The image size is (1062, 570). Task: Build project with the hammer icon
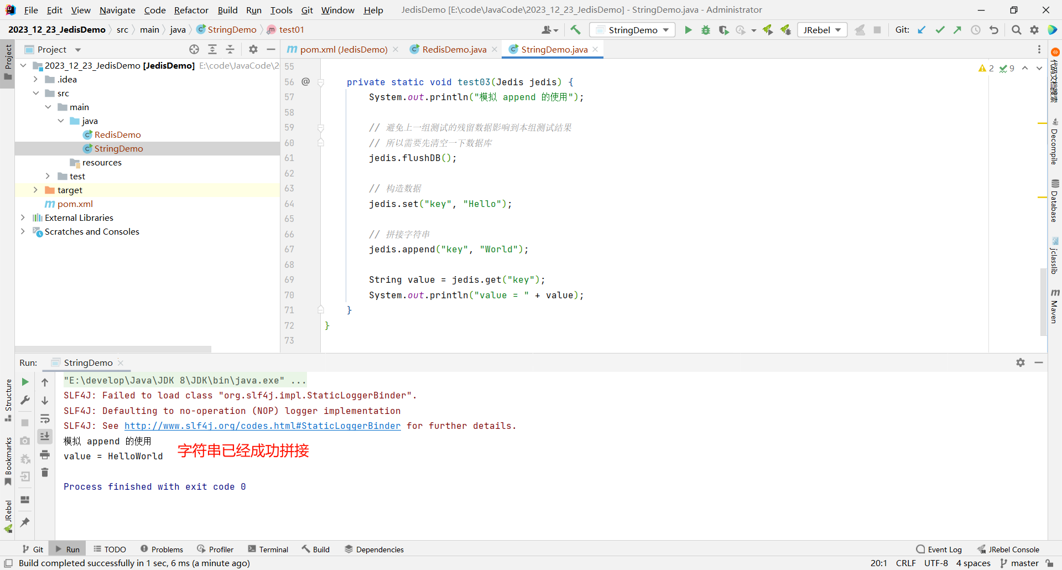pyautogui.click(x=575, y=30)
